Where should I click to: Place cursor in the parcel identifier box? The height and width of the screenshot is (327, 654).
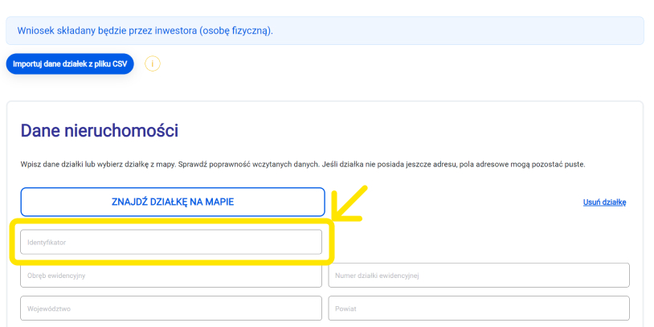pos(170,242)
